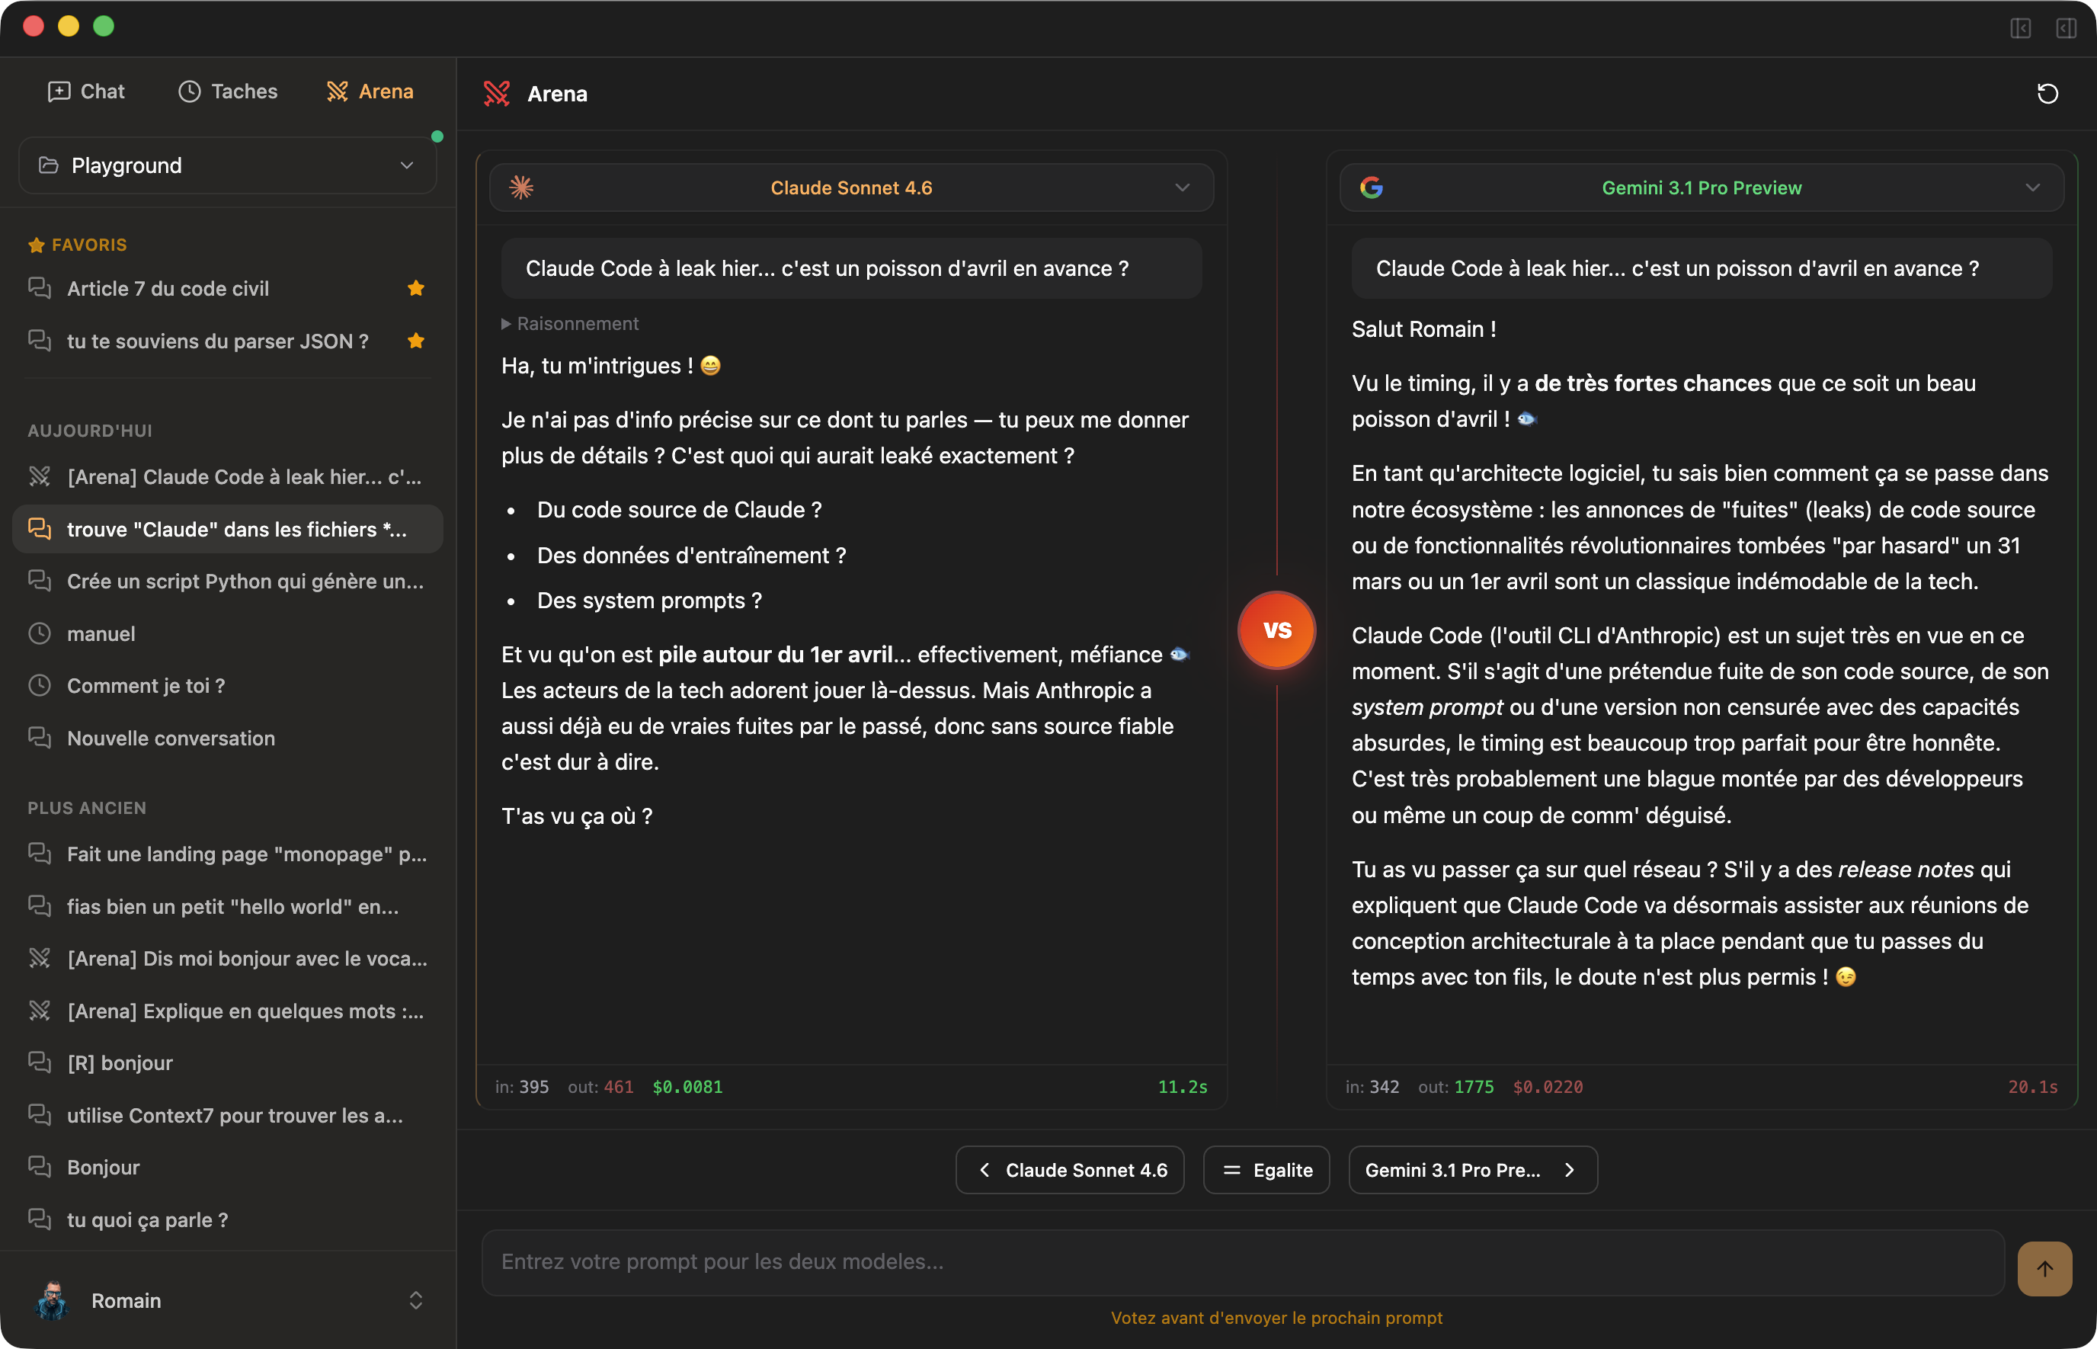Switch to the Taches tab
Viewport: 2097px width, 1349px height.
228,91
